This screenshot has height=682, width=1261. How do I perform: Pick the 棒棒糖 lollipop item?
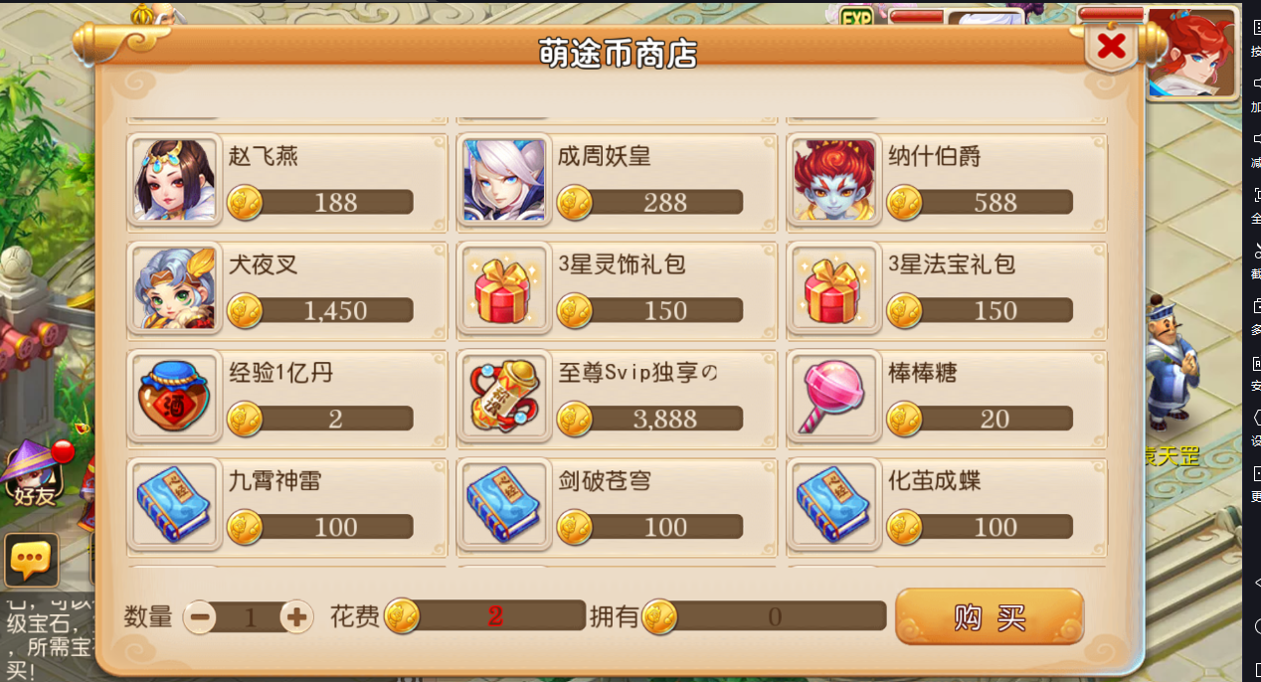click(x=833, y=397)
